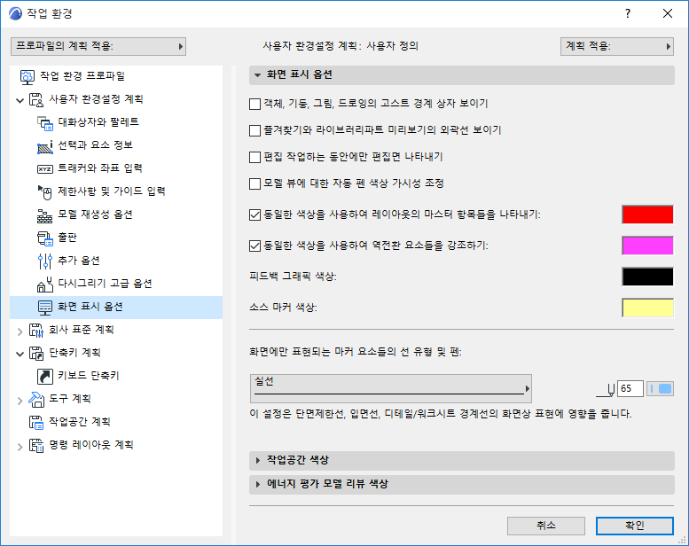Click the 사용자 환경설정 계획 icon
Viewport: 689px width, 546px height.
tap(36, 99)
